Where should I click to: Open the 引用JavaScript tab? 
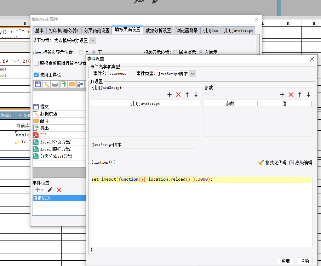(237, 30)
